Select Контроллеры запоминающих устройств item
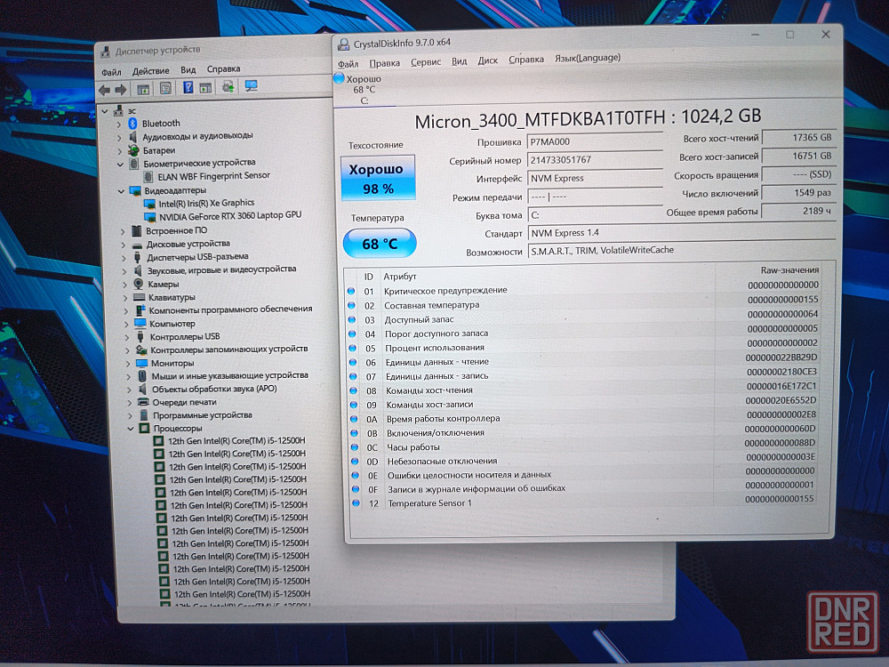 point(229,350)
